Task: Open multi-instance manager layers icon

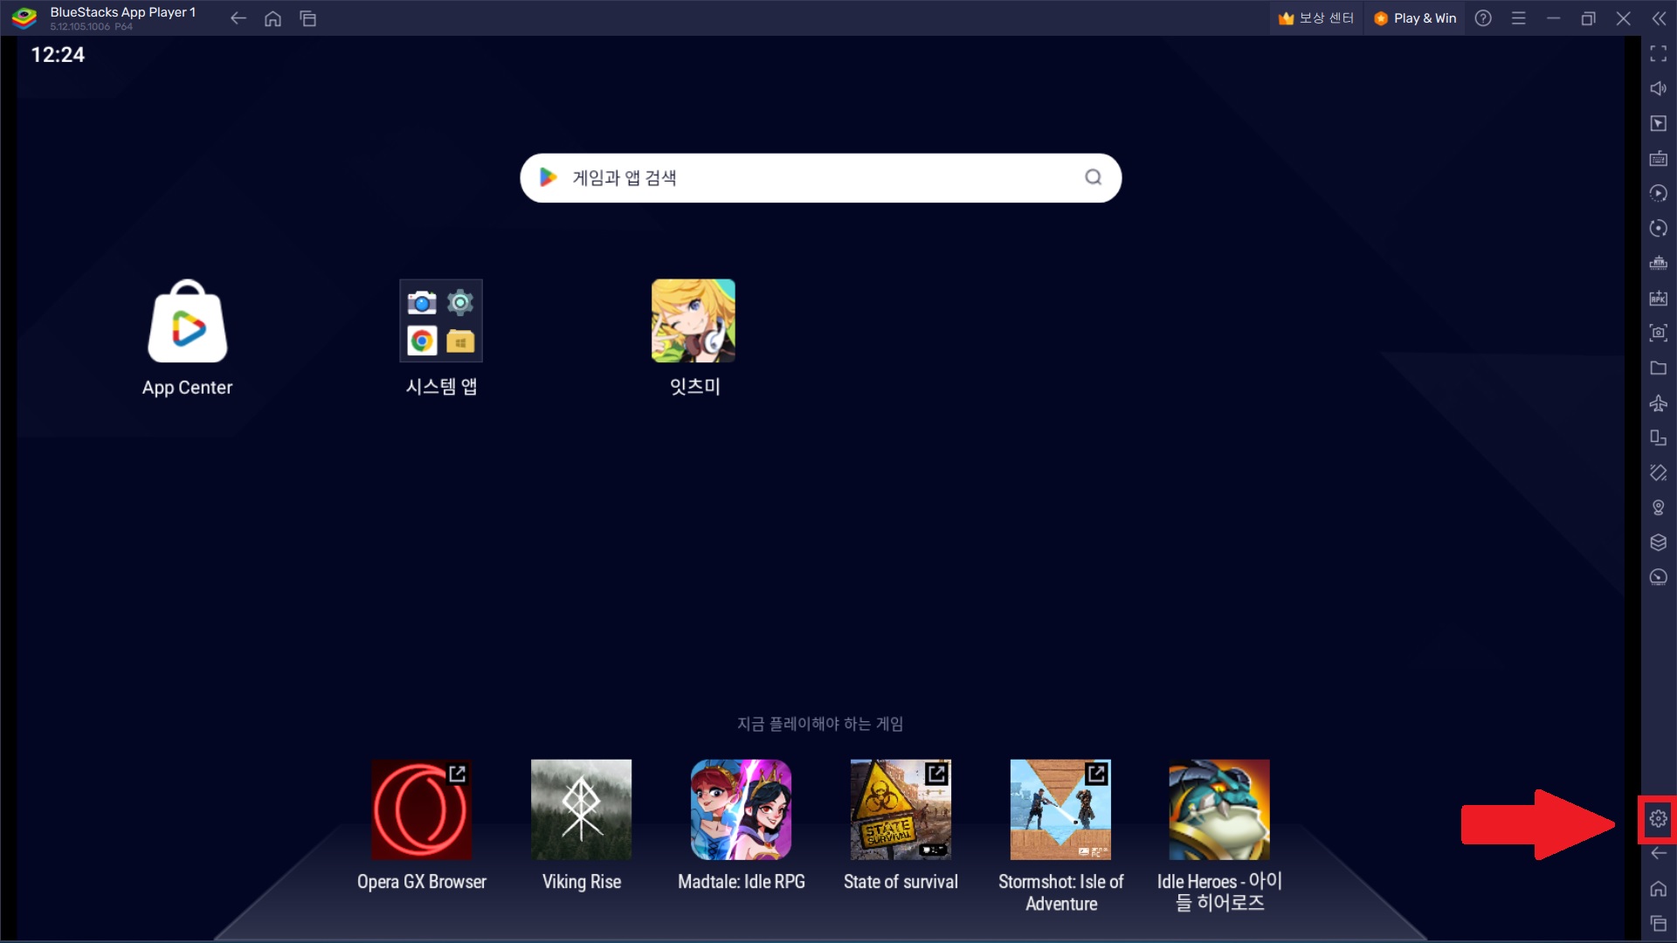Action: click(1659, 543)
